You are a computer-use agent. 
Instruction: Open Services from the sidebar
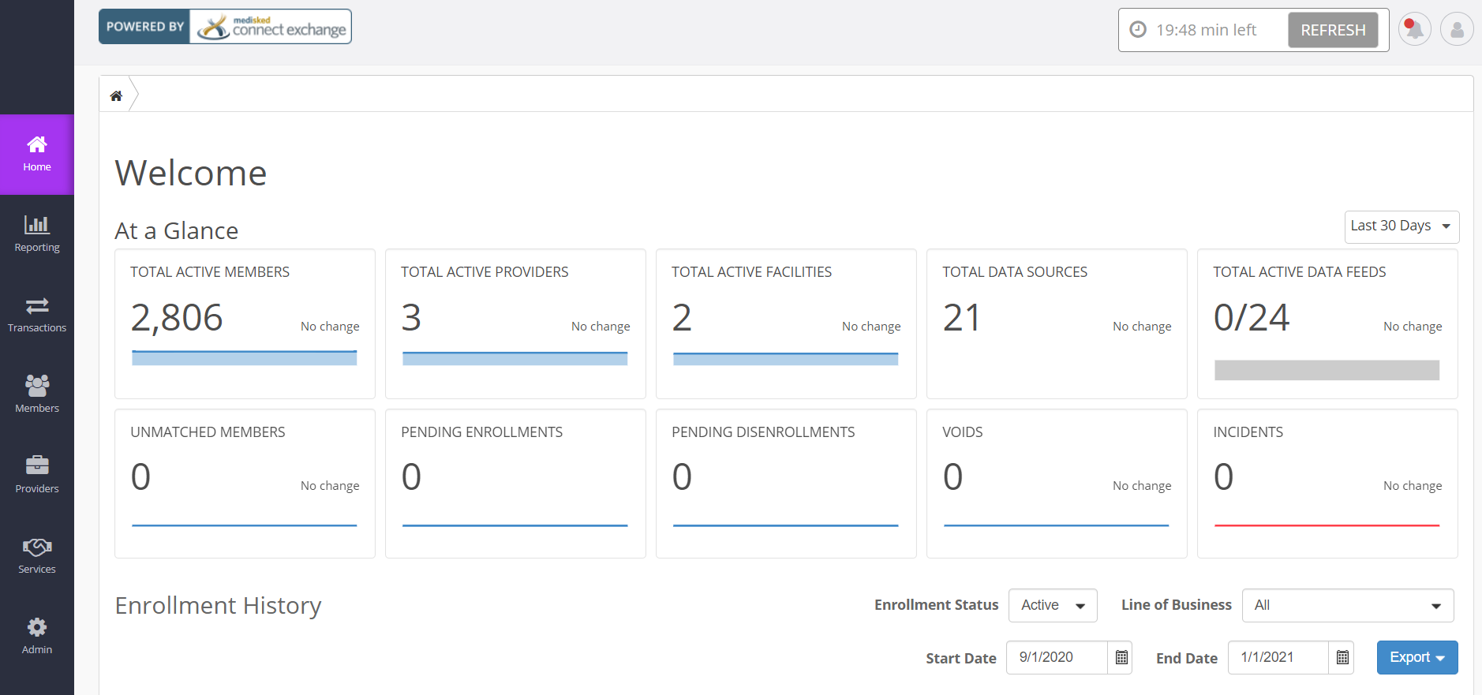tap(37, 556)
